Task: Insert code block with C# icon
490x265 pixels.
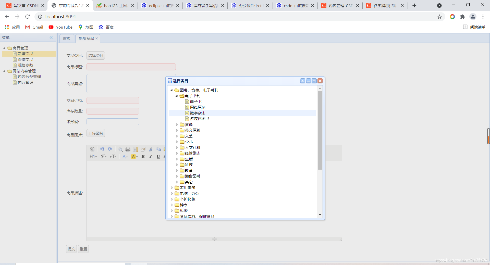Action: (143, 149)
